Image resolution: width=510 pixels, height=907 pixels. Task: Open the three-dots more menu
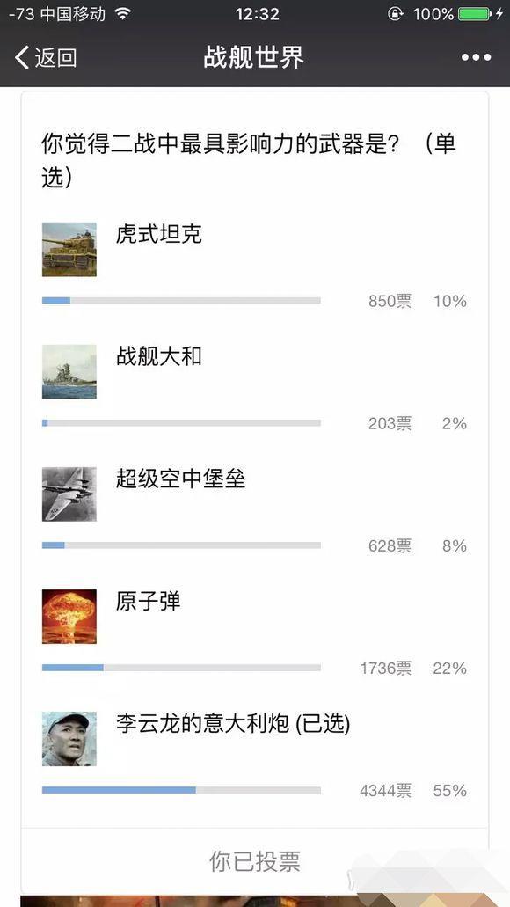pyautogui.click(x=476, y=57)
